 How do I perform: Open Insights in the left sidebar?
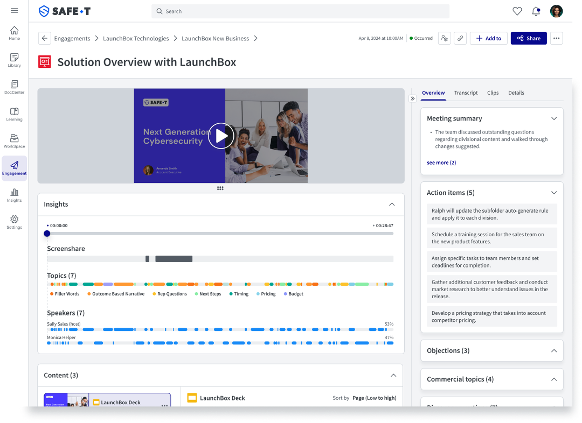[14, 195]
